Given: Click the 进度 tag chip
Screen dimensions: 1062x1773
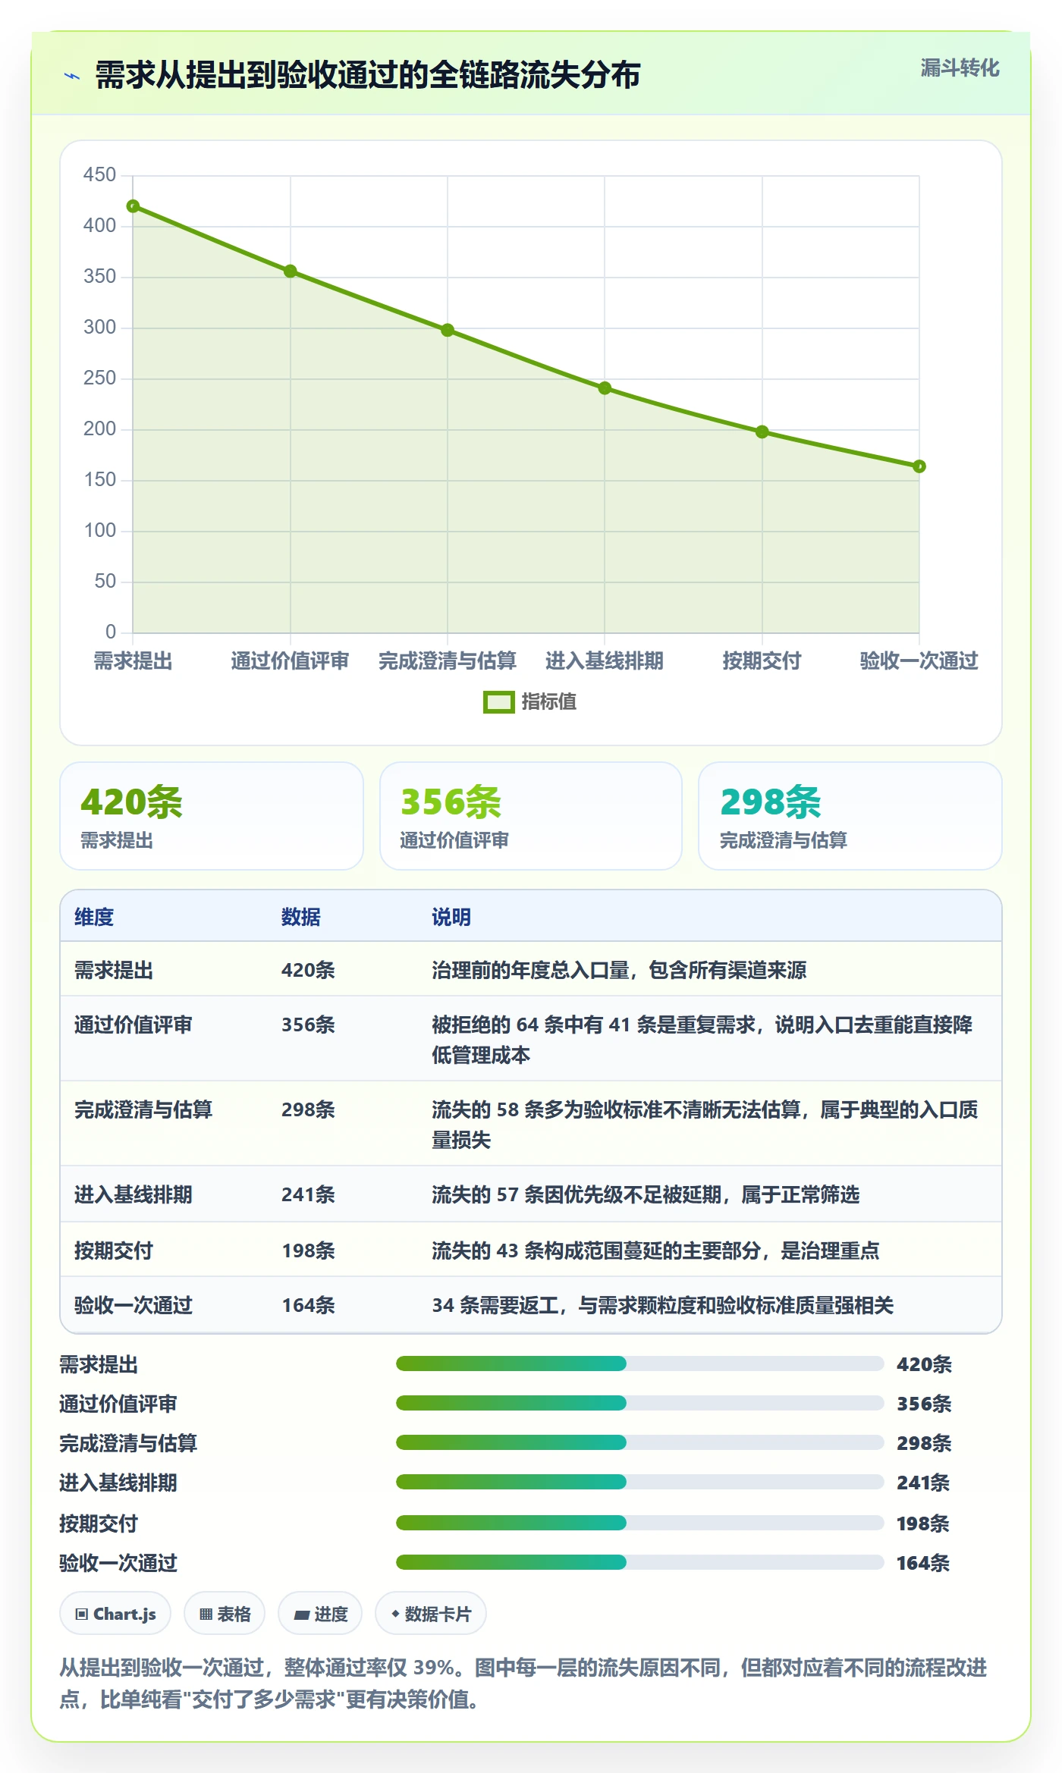Looking at the screenshot, I should pos(320,1614).
